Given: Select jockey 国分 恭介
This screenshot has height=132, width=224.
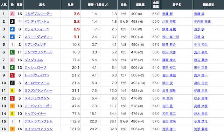Looking at the screenshot, I should coord(169,45).
